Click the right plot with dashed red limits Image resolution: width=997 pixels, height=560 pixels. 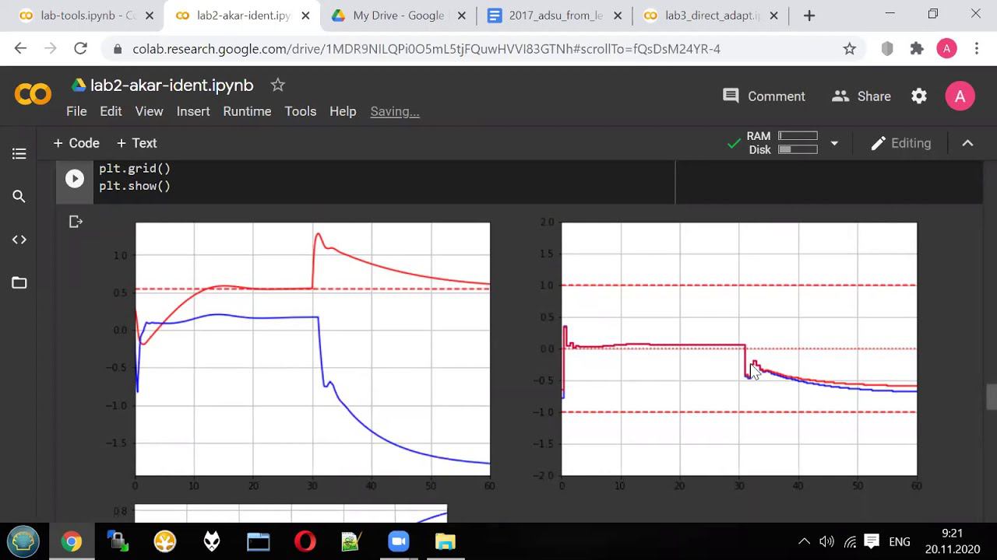[x=739, y=349]
